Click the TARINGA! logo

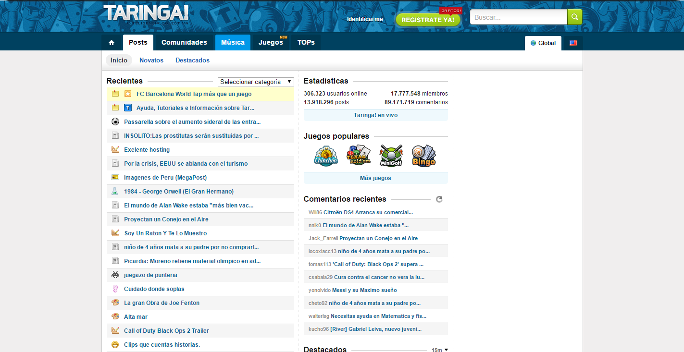(x=146, y=14)
